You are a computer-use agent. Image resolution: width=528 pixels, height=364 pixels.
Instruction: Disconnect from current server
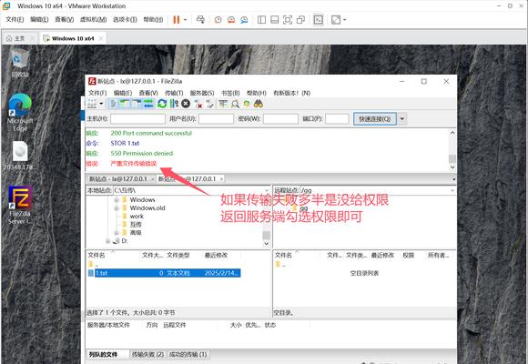tap(198, 104)
